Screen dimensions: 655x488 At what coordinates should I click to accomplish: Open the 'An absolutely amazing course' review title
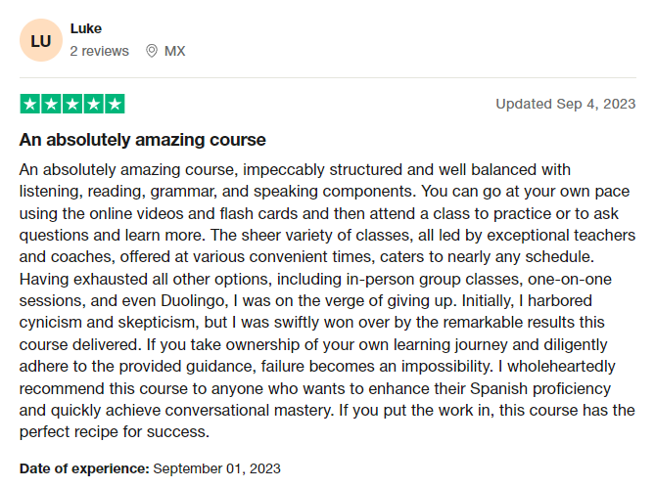[142, 139]
